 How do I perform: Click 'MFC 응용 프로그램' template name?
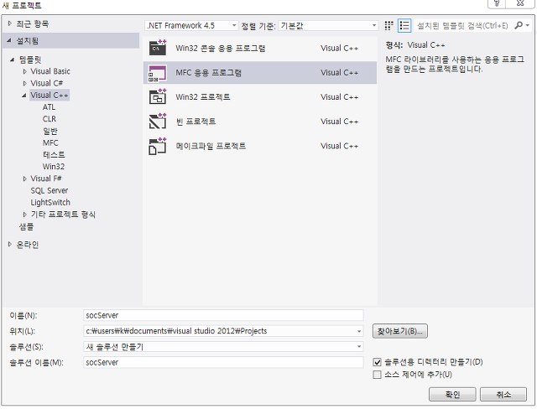(x=209, y=73)
